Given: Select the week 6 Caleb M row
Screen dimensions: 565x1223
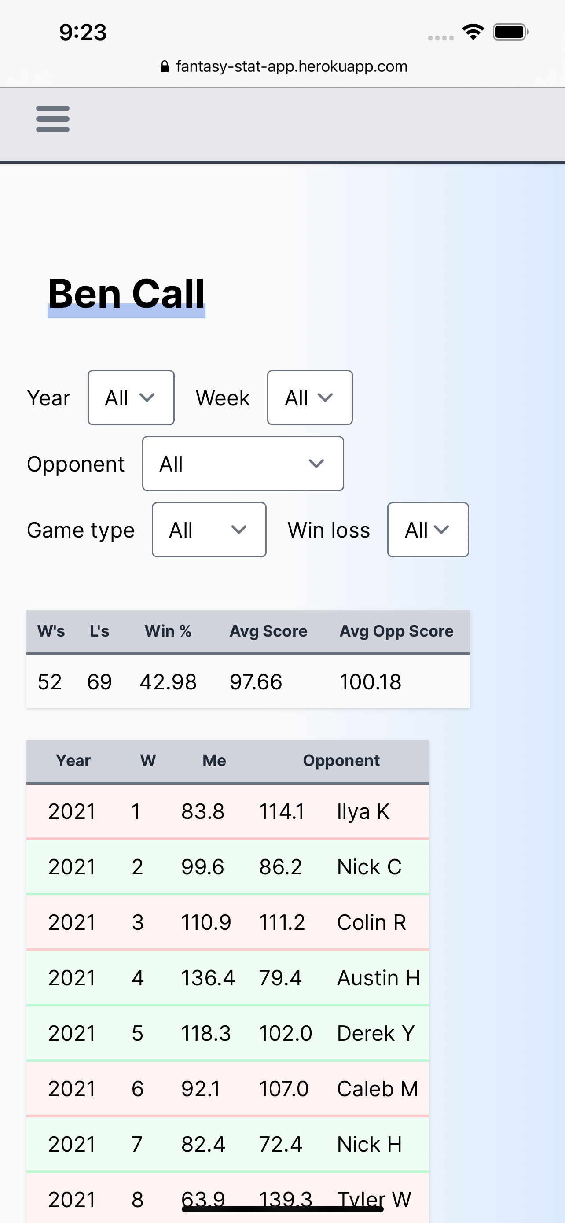Looking at the screenshot, I should point(227,1089).
